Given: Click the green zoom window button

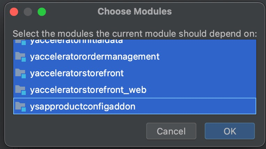Looking at the screenshot, I should 42,12.
